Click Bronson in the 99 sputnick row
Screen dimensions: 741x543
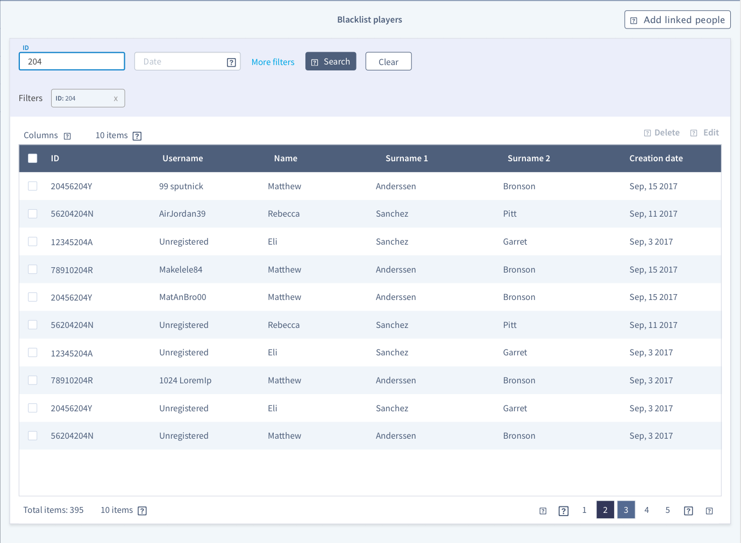[519, 187]
